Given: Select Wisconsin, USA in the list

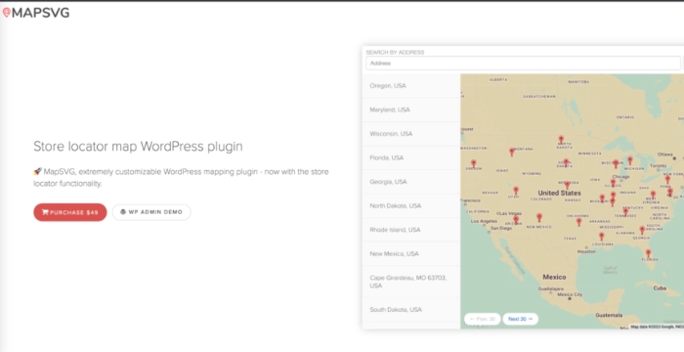Looking at the screenshot, I should pos(411,134).
